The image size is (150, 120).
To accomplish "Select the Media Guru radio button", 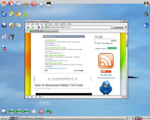I will tap(101, 43).
